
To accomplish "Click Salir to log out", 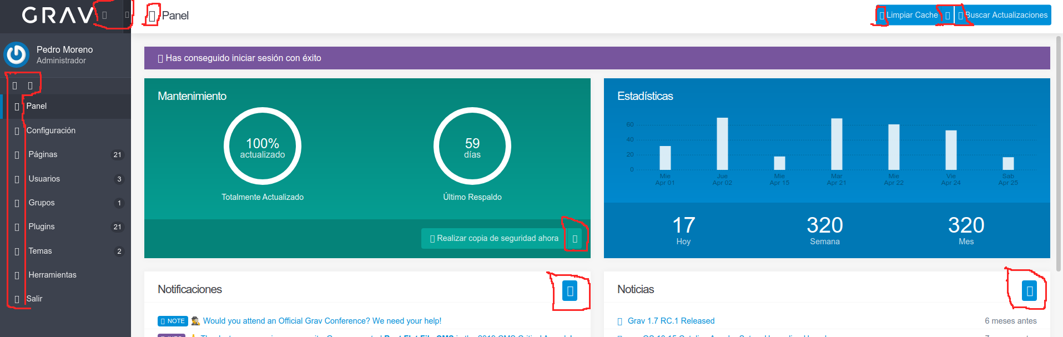I will point(66,299).
